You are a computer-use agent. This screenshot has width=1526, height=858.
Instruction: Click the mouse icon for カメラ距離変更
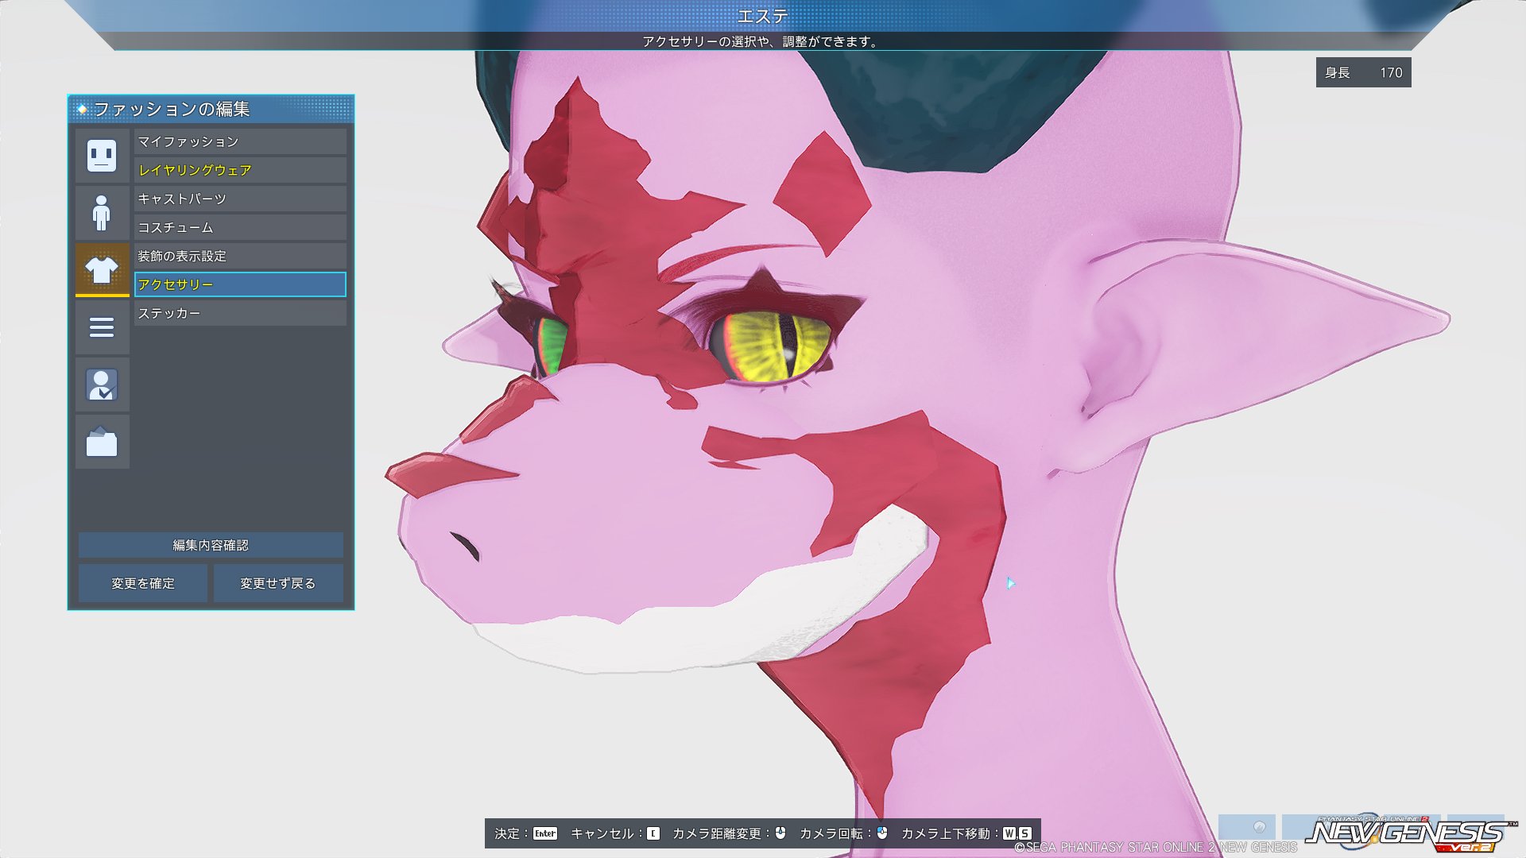[x=780, y=833]
